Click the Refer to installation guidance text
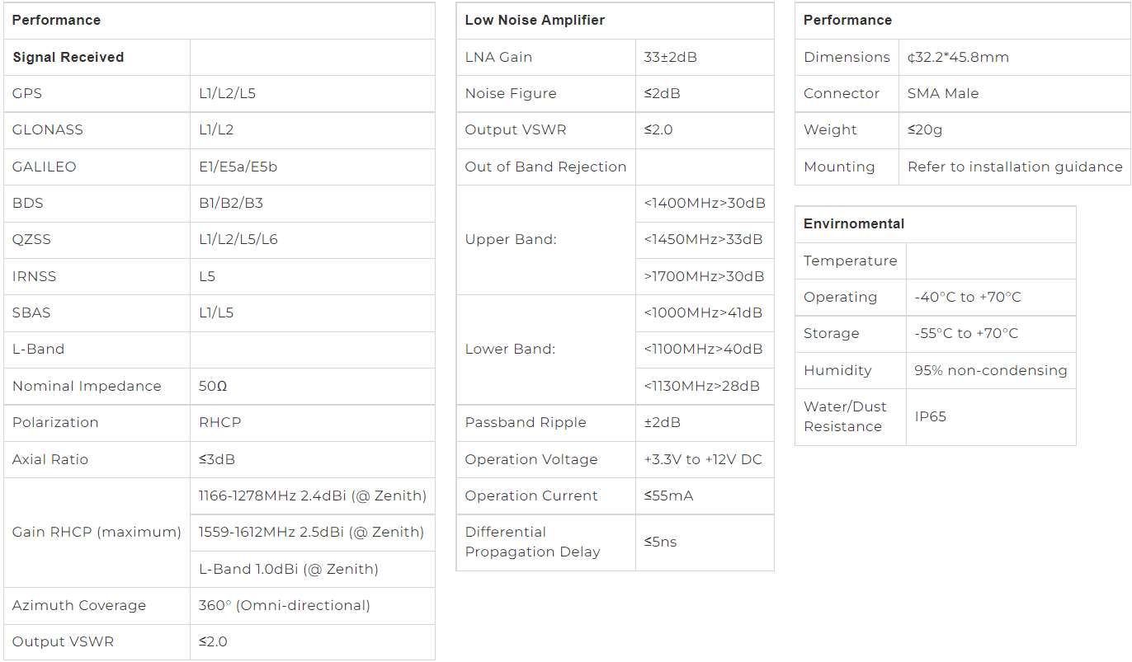Viewport: 1132px width, 662px height. 1015,167
